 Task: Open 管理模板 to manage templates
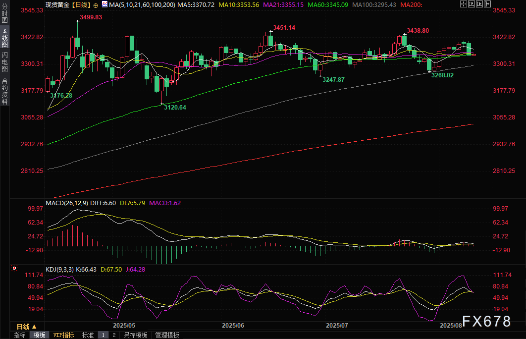[167, 335]
